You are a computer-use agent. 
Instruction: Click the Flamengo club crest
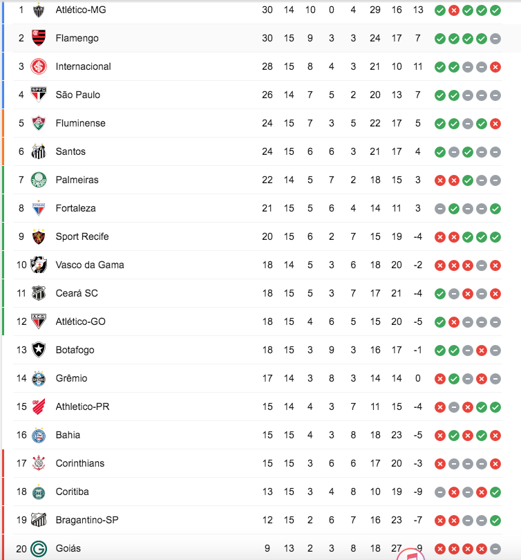click(x=39, y=38)
